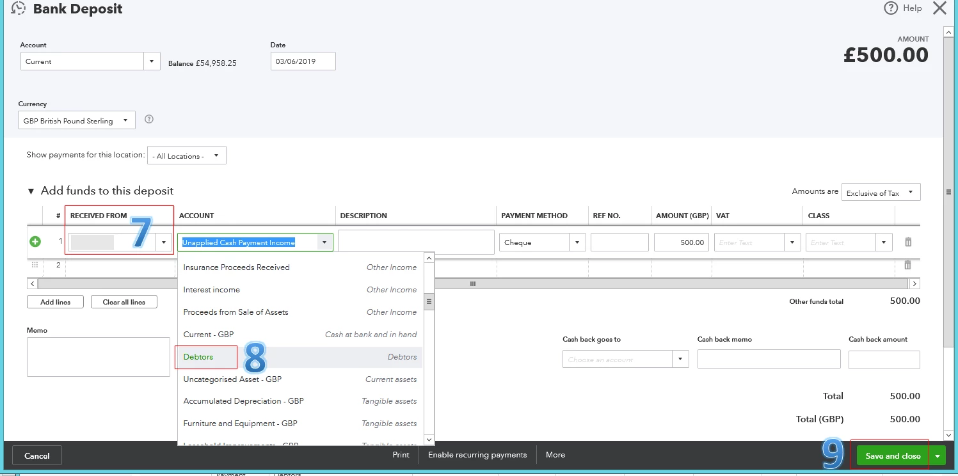Open the Help question mark icon

[891, 8]
